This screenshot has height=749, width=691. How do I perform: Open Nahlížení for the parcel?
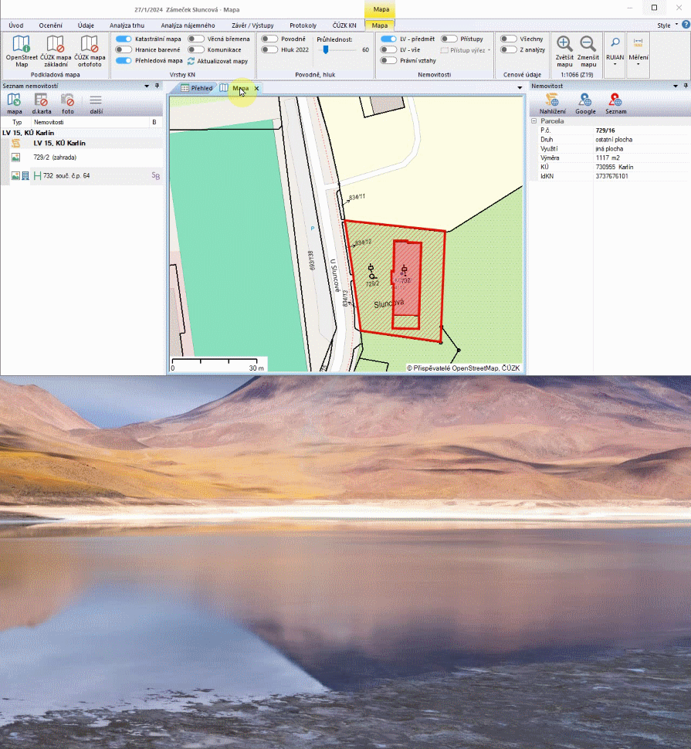coord(553,103)
